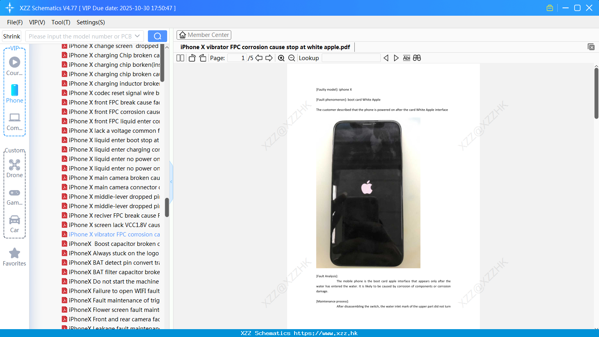Open the Tool(T) menu
Screen dimensions: 599x337
click(61, 22)
